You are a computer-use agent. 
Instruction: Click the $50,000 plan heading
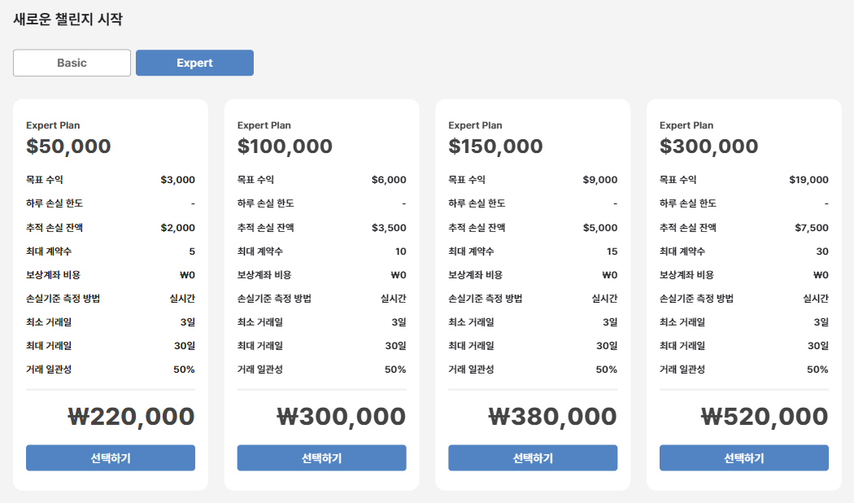(x=68, y=147)
